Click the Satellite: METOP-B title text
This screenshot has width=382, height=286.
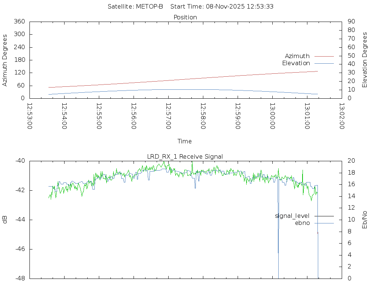tap(135, 6)
